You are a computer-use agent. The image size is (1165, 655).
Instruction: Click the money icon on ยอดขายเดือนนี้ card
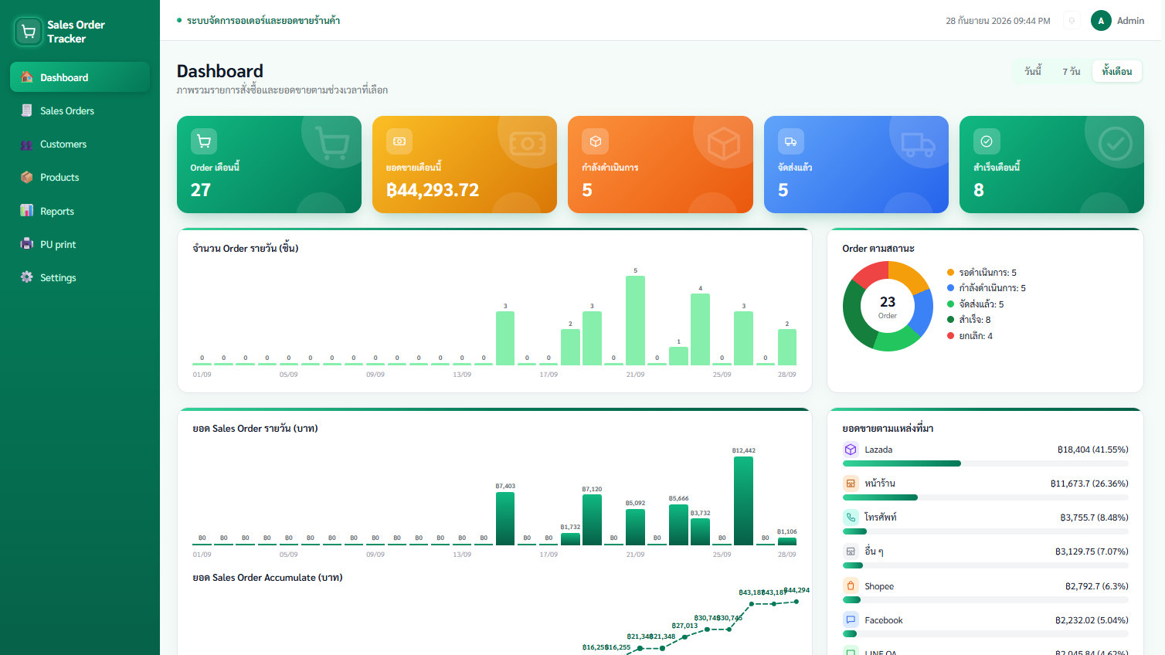click(399, 141)
